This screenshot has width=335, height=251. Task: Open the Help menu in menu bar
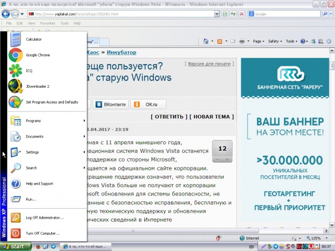pos(77,23)
